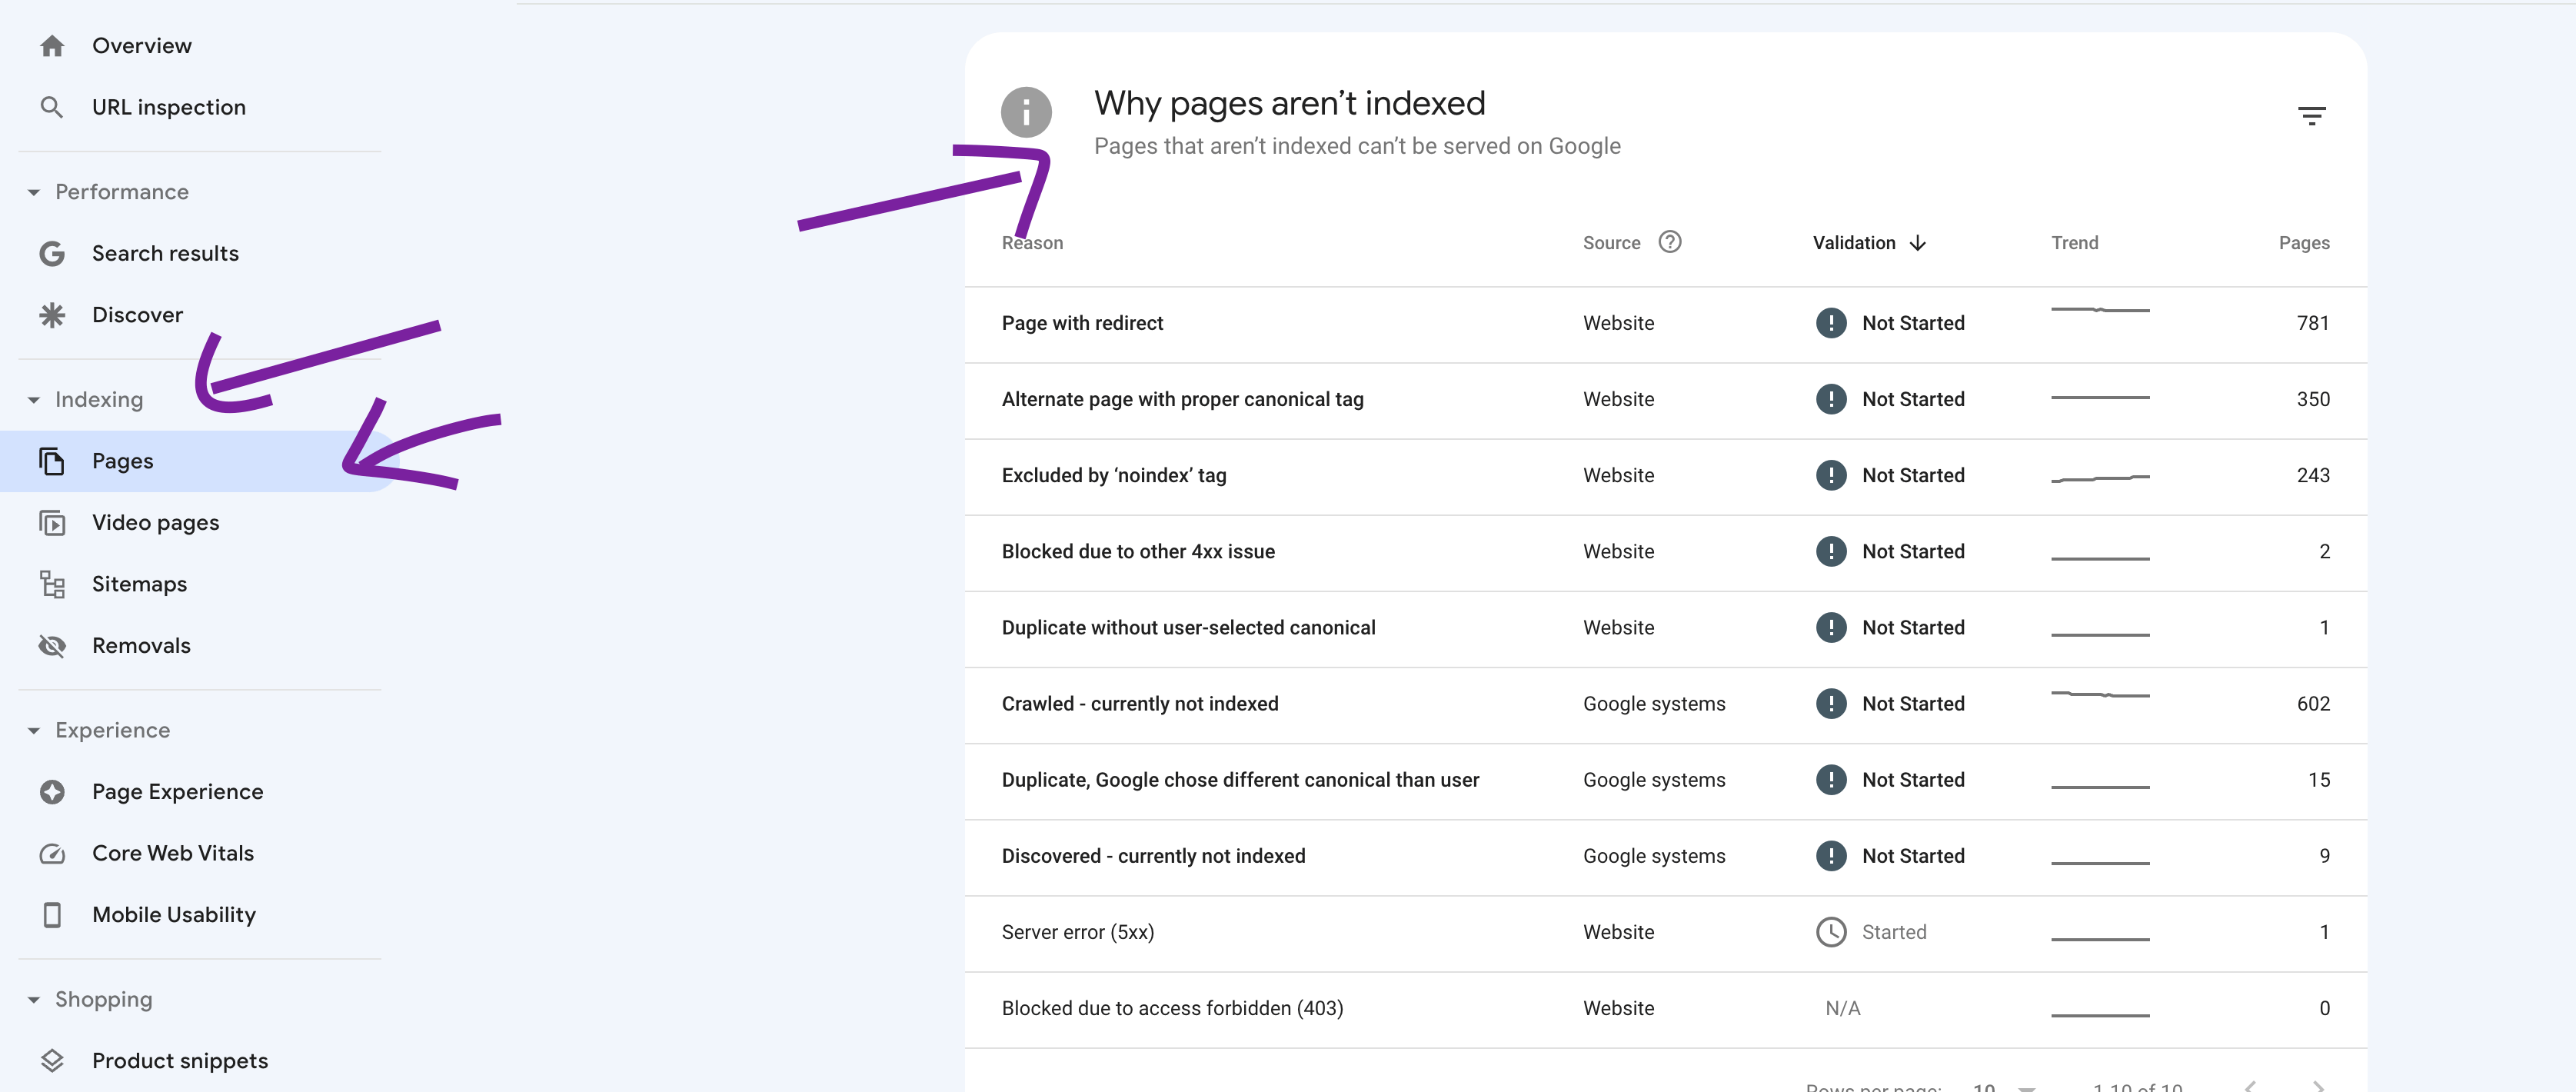Open the Page with redirect row
The width and height of the screenshot is (2576, 1092).
point(1666,324)
